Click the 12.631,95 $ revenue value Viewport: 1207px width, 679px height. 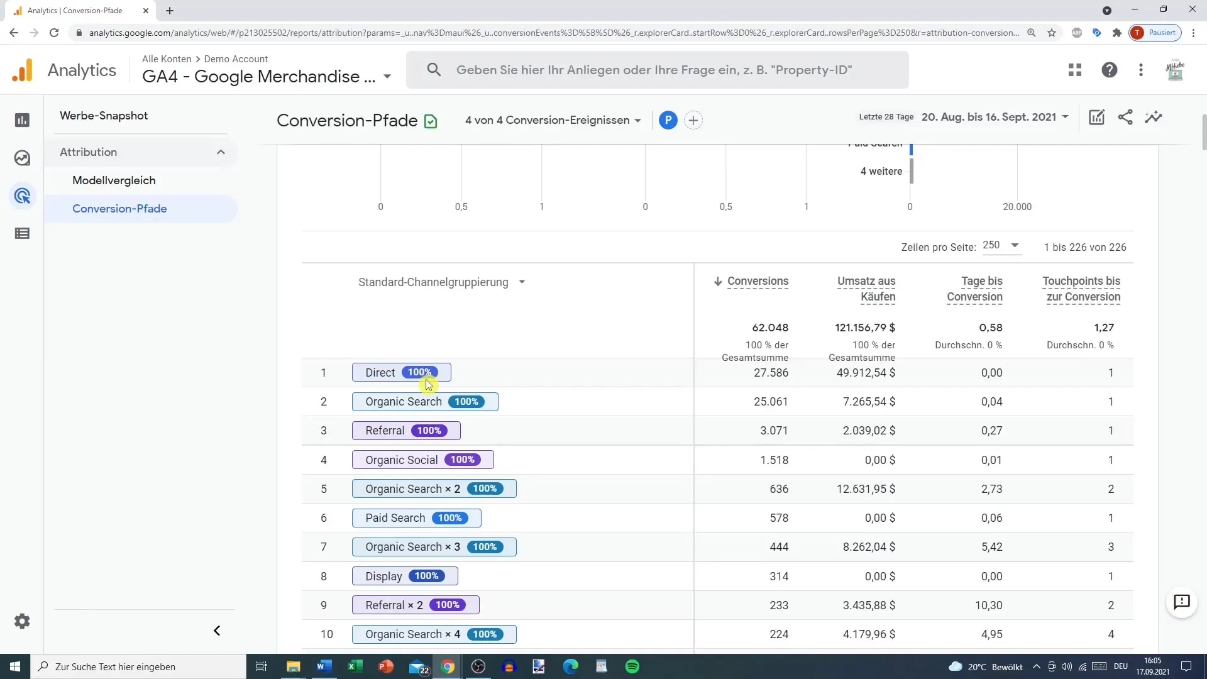click(866, 489)
